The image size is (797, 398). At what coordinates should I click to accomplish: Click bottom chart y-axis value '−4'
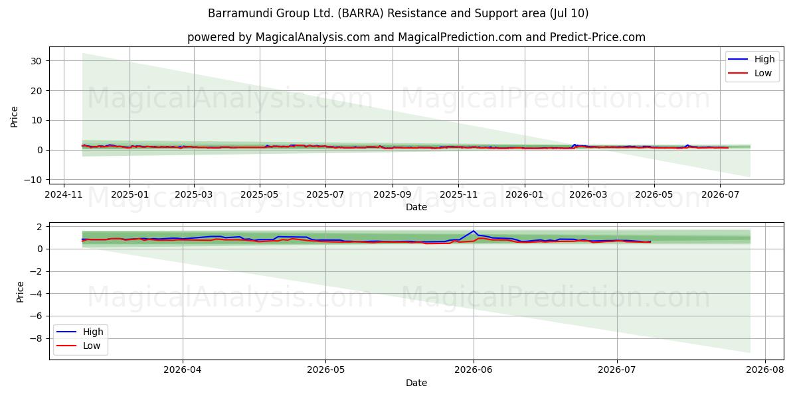coord(35,294)
